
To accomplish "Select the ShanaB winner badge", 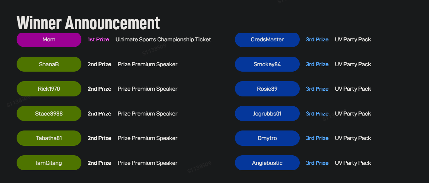I will click(49, 64).
